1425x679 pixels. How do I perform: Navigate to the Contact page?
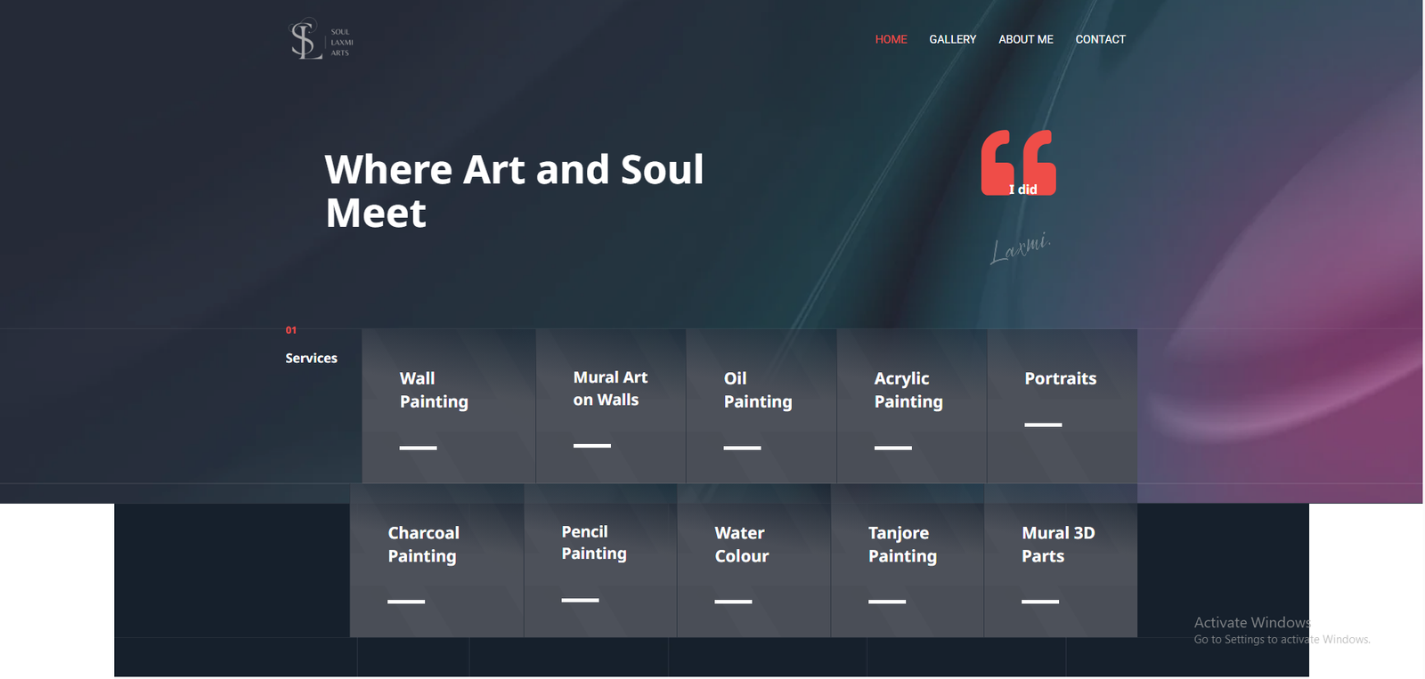click(1100, 39)
